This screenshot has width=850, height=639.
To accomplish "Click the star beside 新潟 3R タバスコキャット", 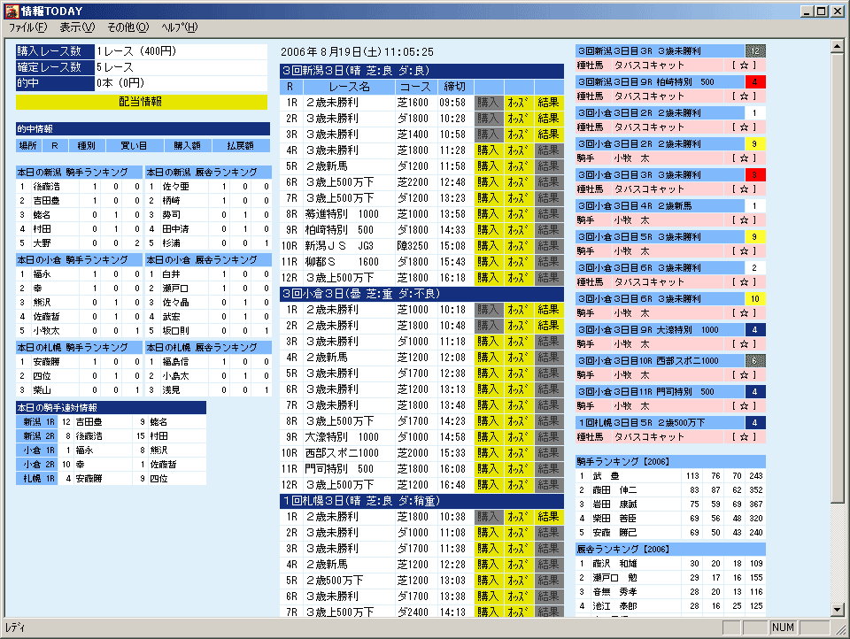I will click(x=743, y=66).
